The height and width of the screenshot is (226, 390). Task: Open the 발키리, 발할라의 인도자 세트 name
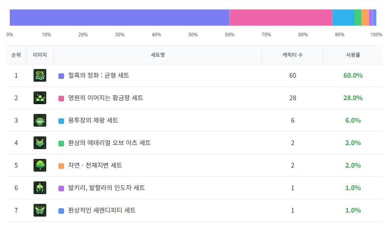[106, 188]
